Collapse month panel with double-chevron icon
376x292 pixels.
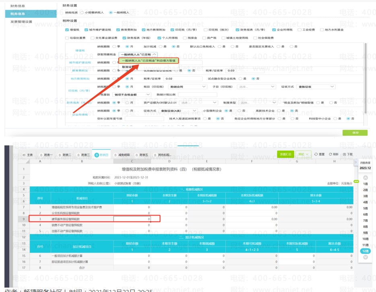(355, 162)
